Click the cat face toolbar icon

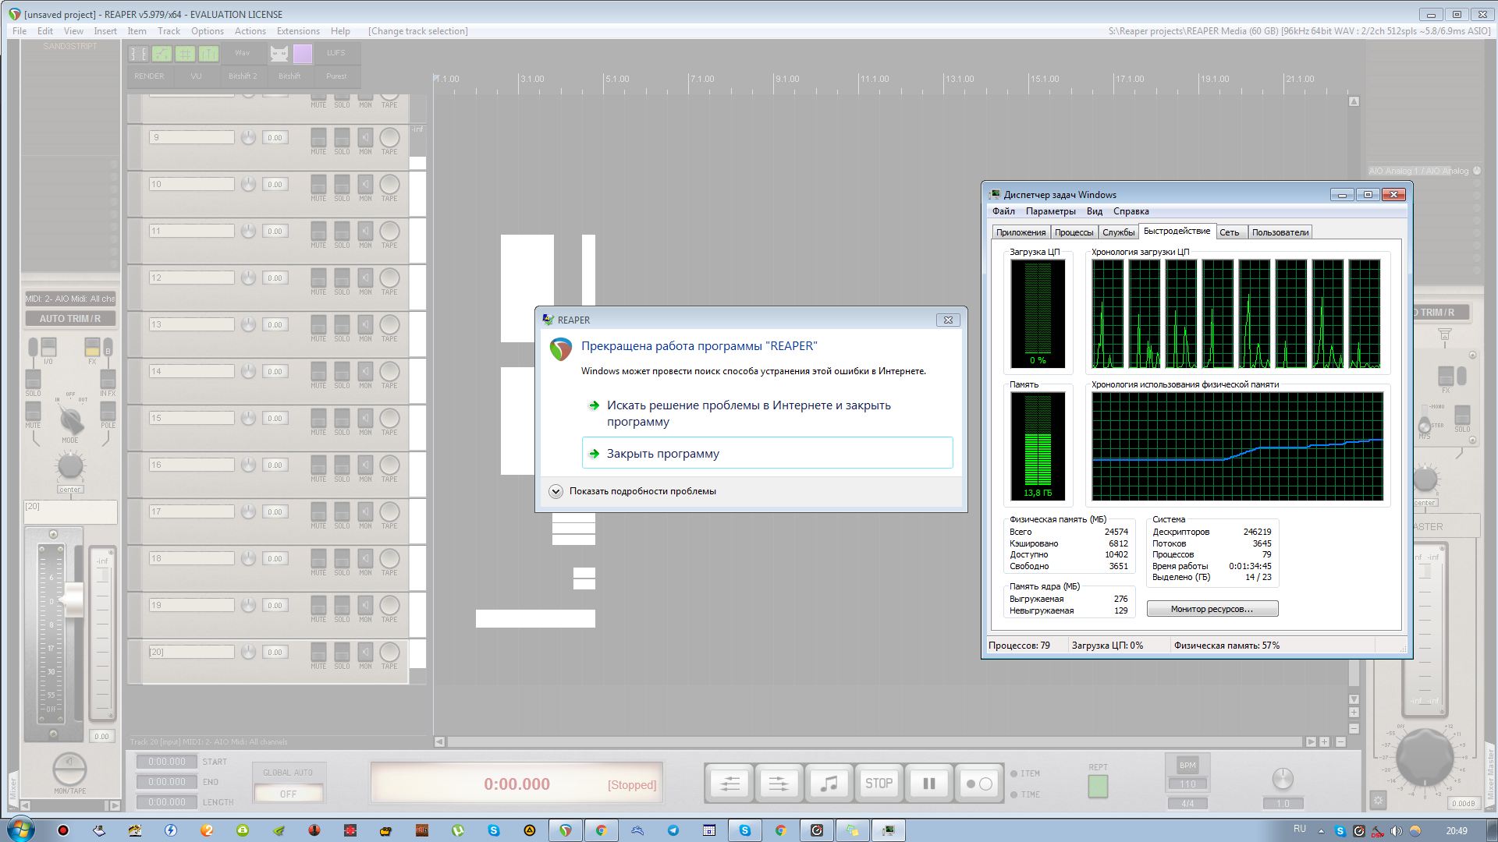pyautogui.click(x=279, y=54)
